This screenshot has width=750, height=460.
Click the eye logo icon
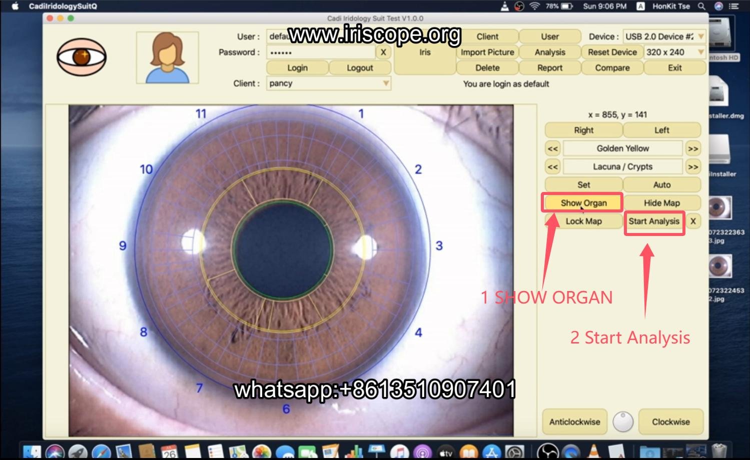[82, 57]
